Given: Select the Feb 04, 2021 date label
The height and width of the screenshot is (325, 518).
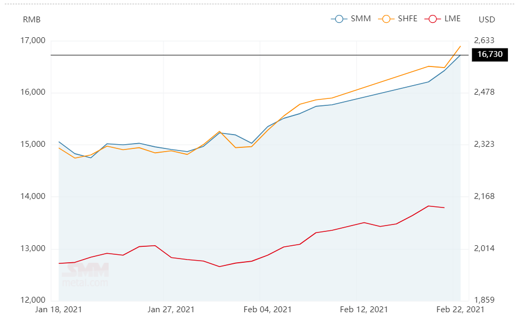Looking at the screenshot, I should (x=267, y=310).
